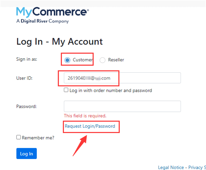Tick the order number login checkbox
The height and width of the screenshot is (170, 206).
point(66,90)
